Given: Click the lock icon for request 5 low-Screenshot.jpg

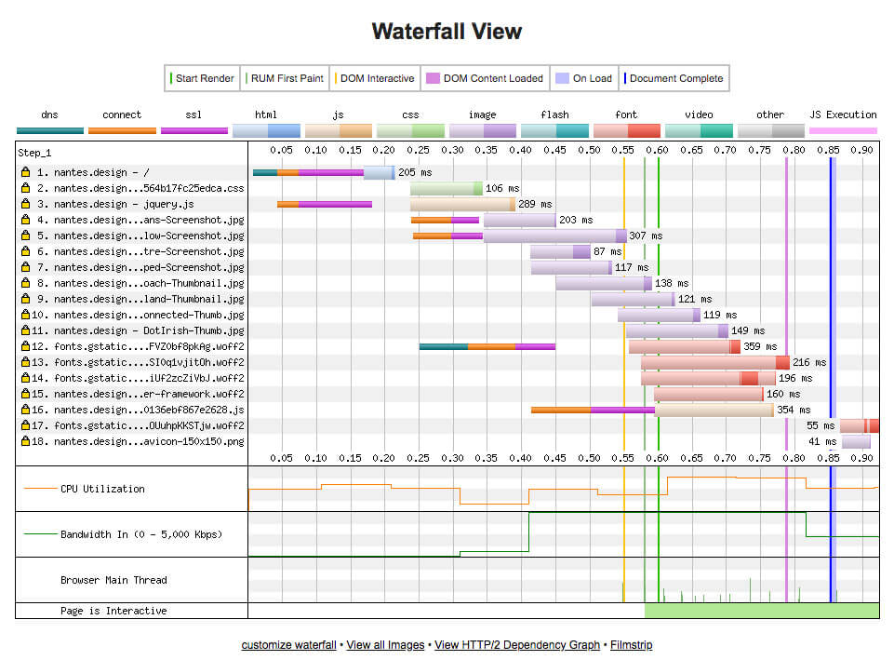Looking at the screenshot, I should tap(25, 235).
